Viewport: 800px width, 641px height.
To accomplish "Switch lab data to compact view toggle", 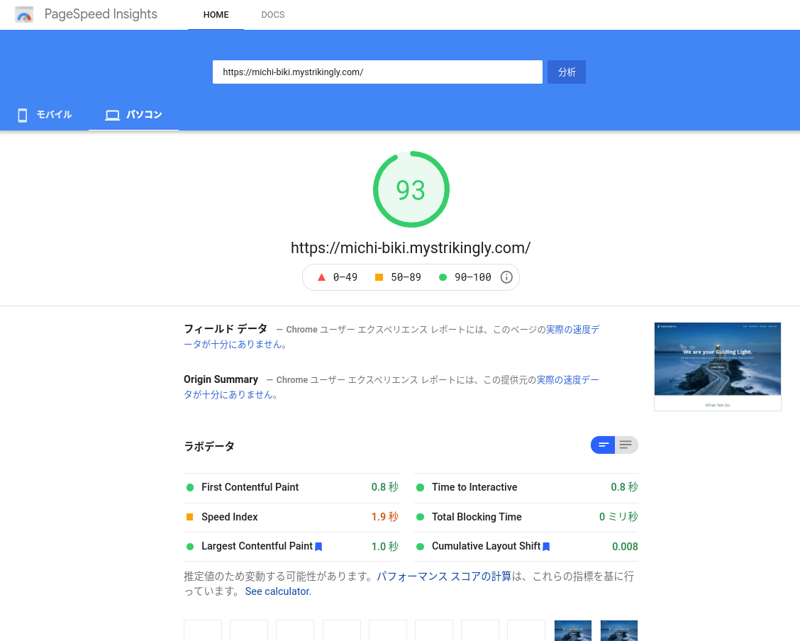I will coord(603,445).
